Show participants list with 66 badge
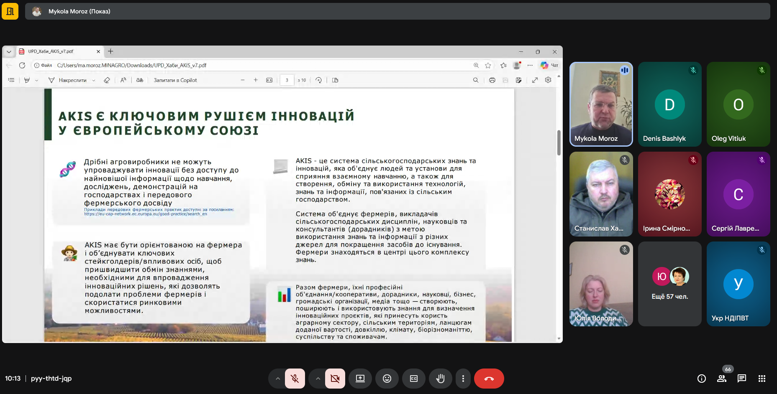The height and width of the screenshot is (394, 777). point(722,379)
